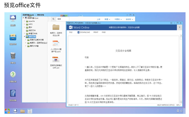The width and height of the screenshot is (189, 117).
Task: Click FIND in Word Online toolbar
Action: [104, 32]
